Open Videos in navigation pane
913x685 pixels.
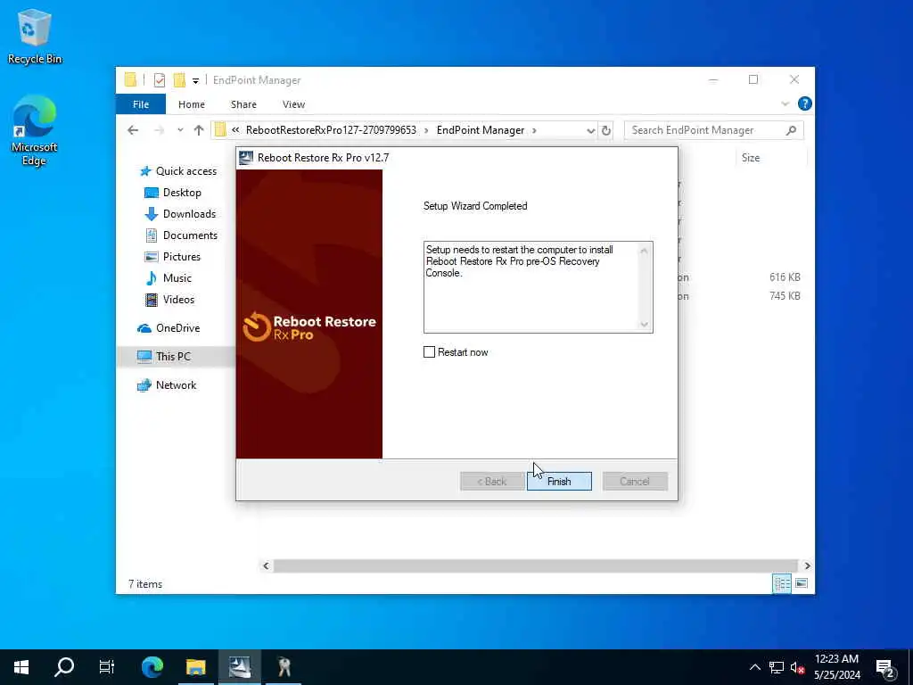[178, 300]
